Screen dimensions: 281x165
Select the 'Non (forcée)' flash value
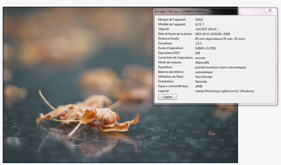pos(204,77)
